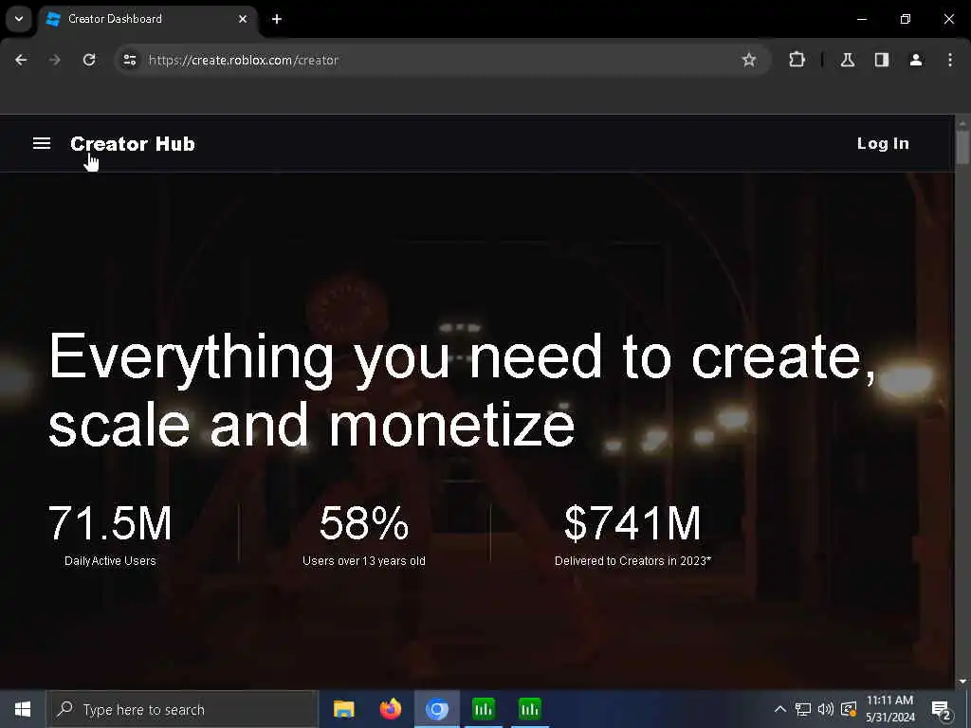Open first green chart app in taskbar

pyautogui.click(x=483, y=709)
